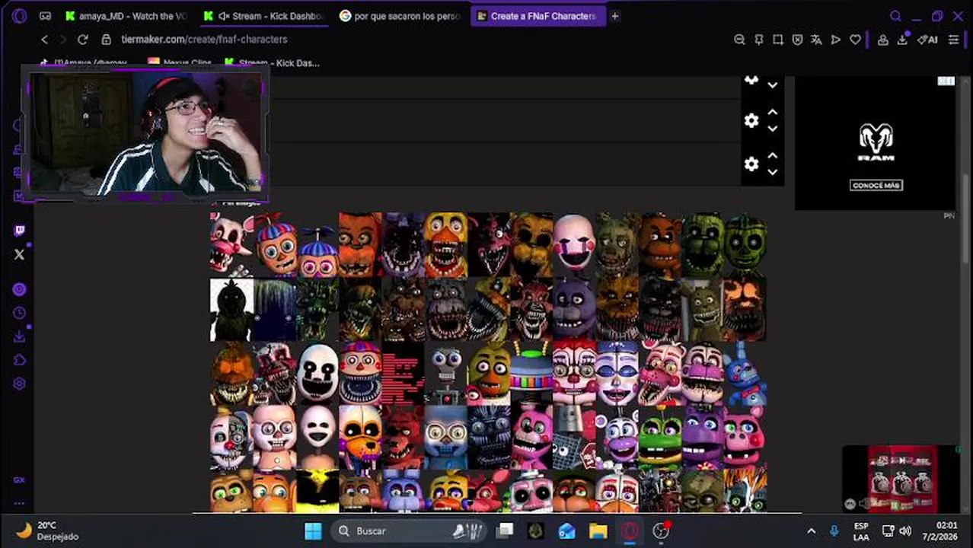973x548 pixels.
Task: Open the AI assistant button
Action: pos(928,40)
